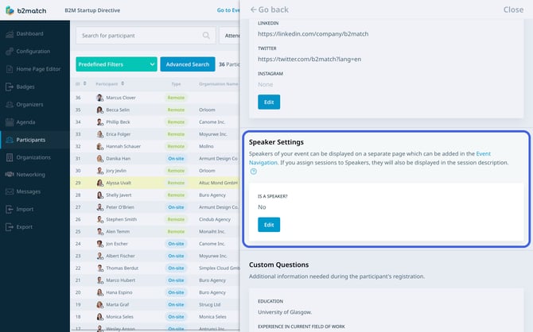Image resolution: width=533 pixels, height=332 pixels.
Task: Sort by Participant column arrows
Action: (122, 83)
